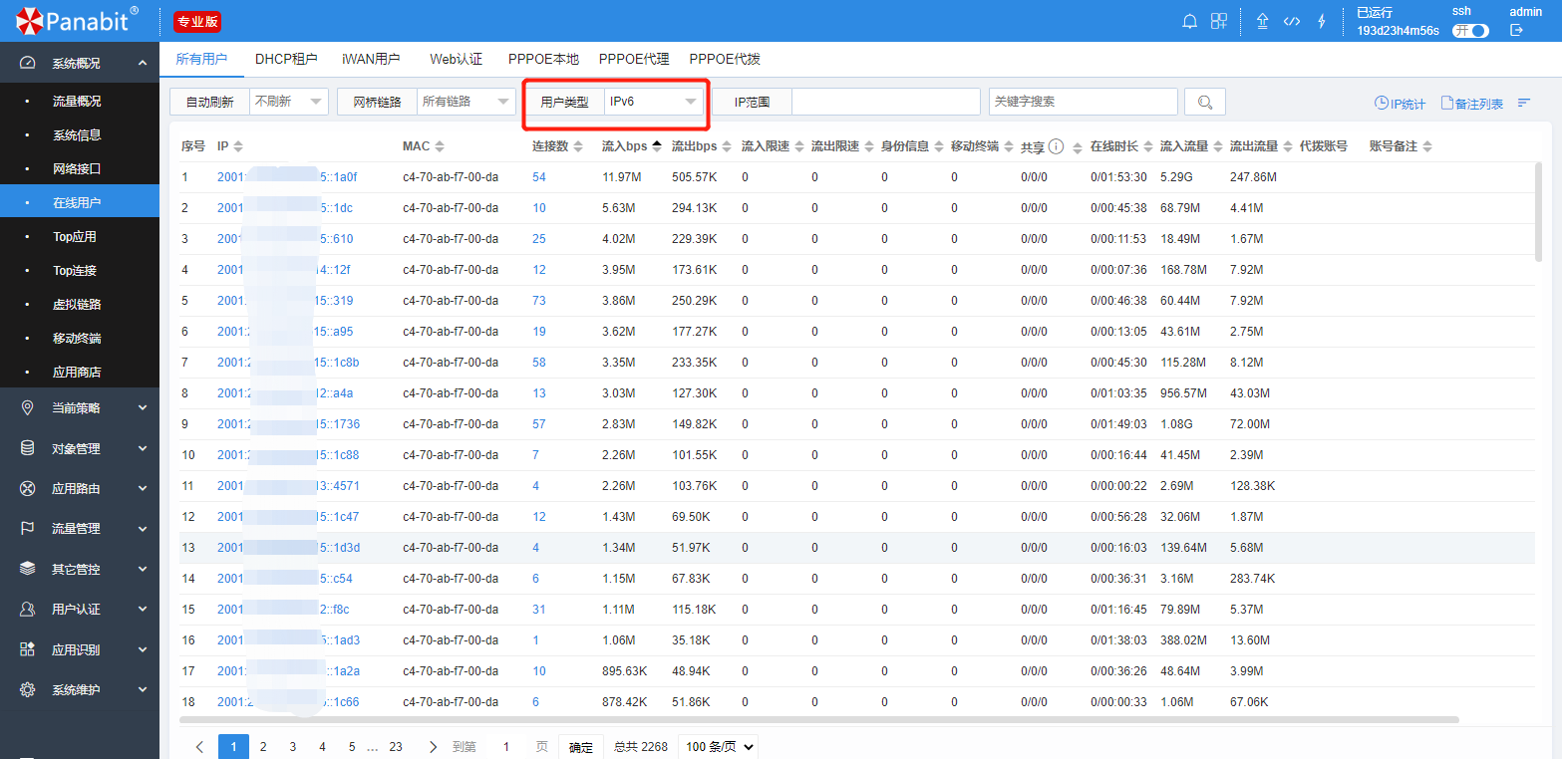The height and width of the screenshot is (759, 1562).
Task: Expand the 当前策略 chevron
Action: tap(143, 407)
